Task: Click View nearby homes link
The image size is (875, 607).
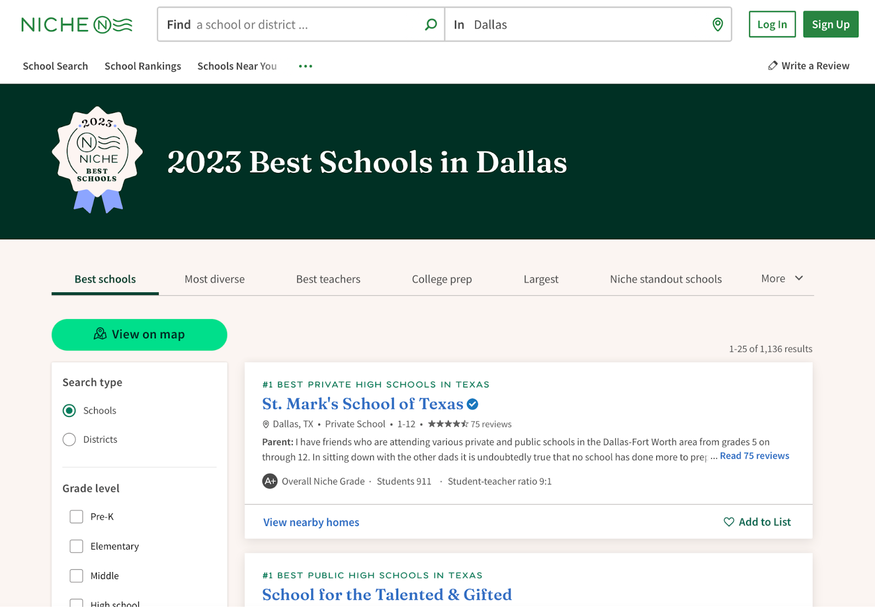Action: coord(311,522)
